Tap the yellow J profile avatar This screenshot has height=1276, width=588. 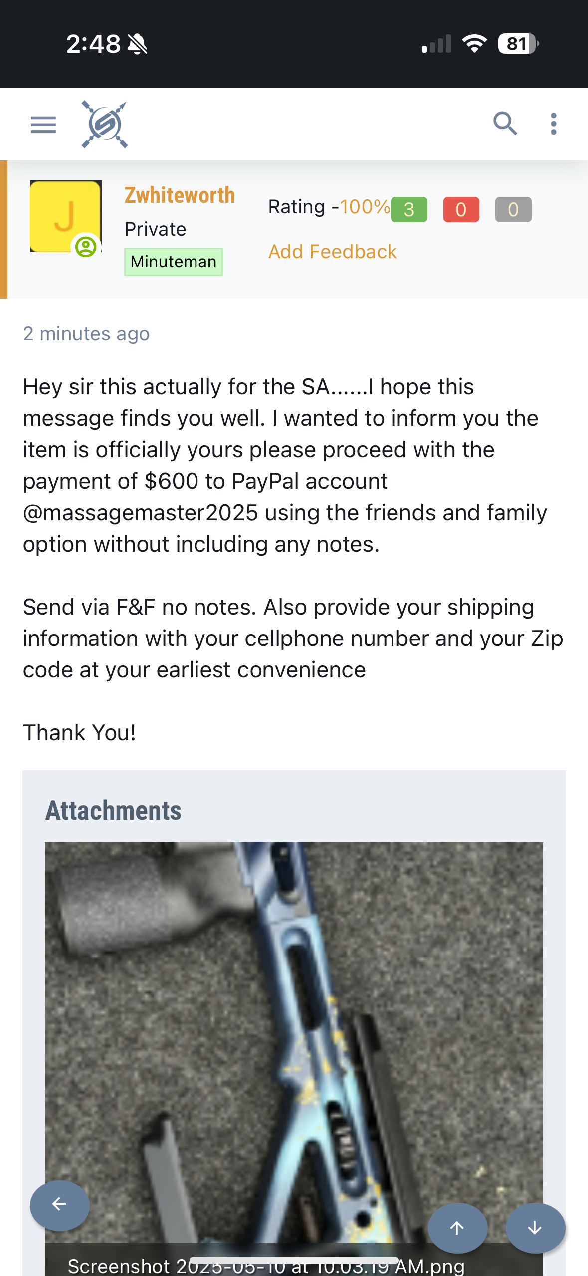65,216
